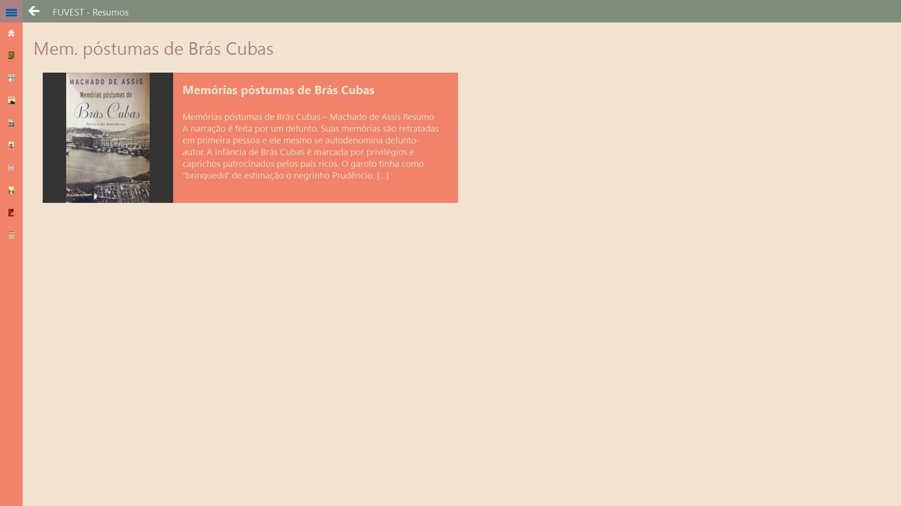Click the 'FUVEST - Resumos' app title
The image size is (901, 506).
click(x=91, y=12)
